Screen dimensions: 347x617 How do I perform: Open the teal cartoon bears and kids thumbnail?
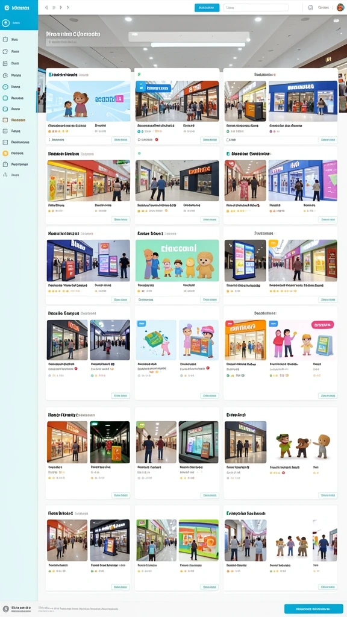point(177,260)
